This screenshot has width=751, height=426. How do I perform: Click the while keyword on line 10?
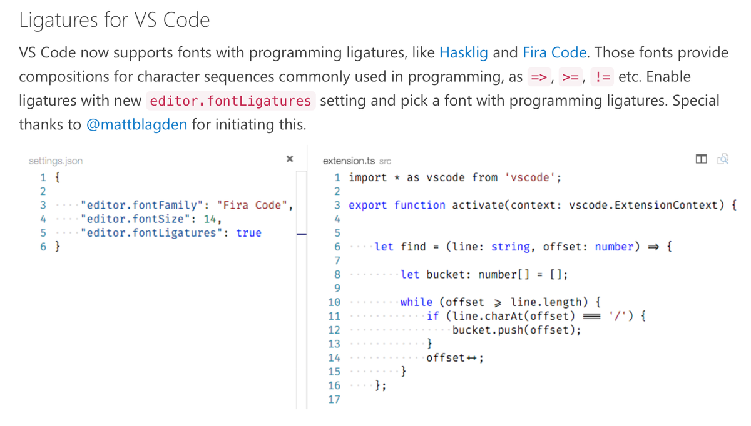pyautogui.click(x=416, y=302)
